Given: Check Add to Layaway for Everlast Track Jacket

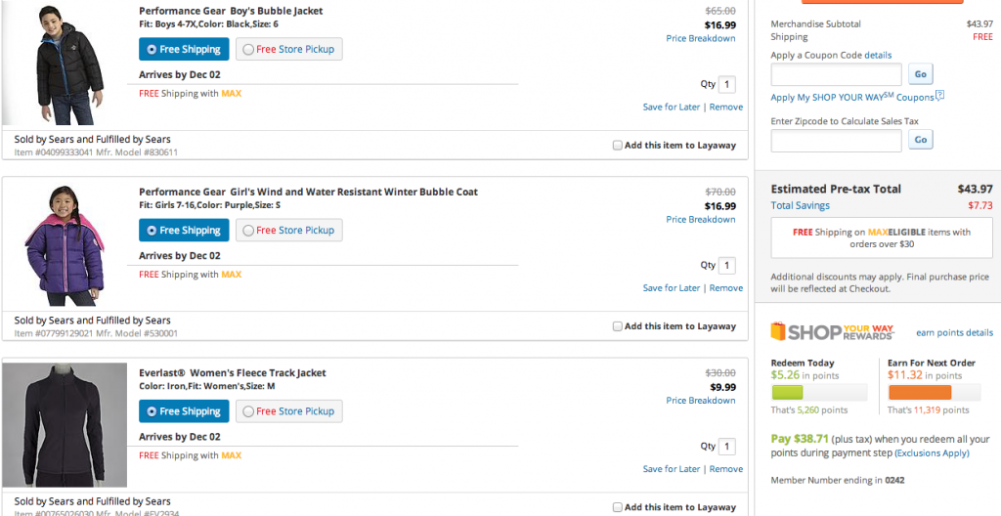Looking at the screenshot, I should (x=618, y=507).
